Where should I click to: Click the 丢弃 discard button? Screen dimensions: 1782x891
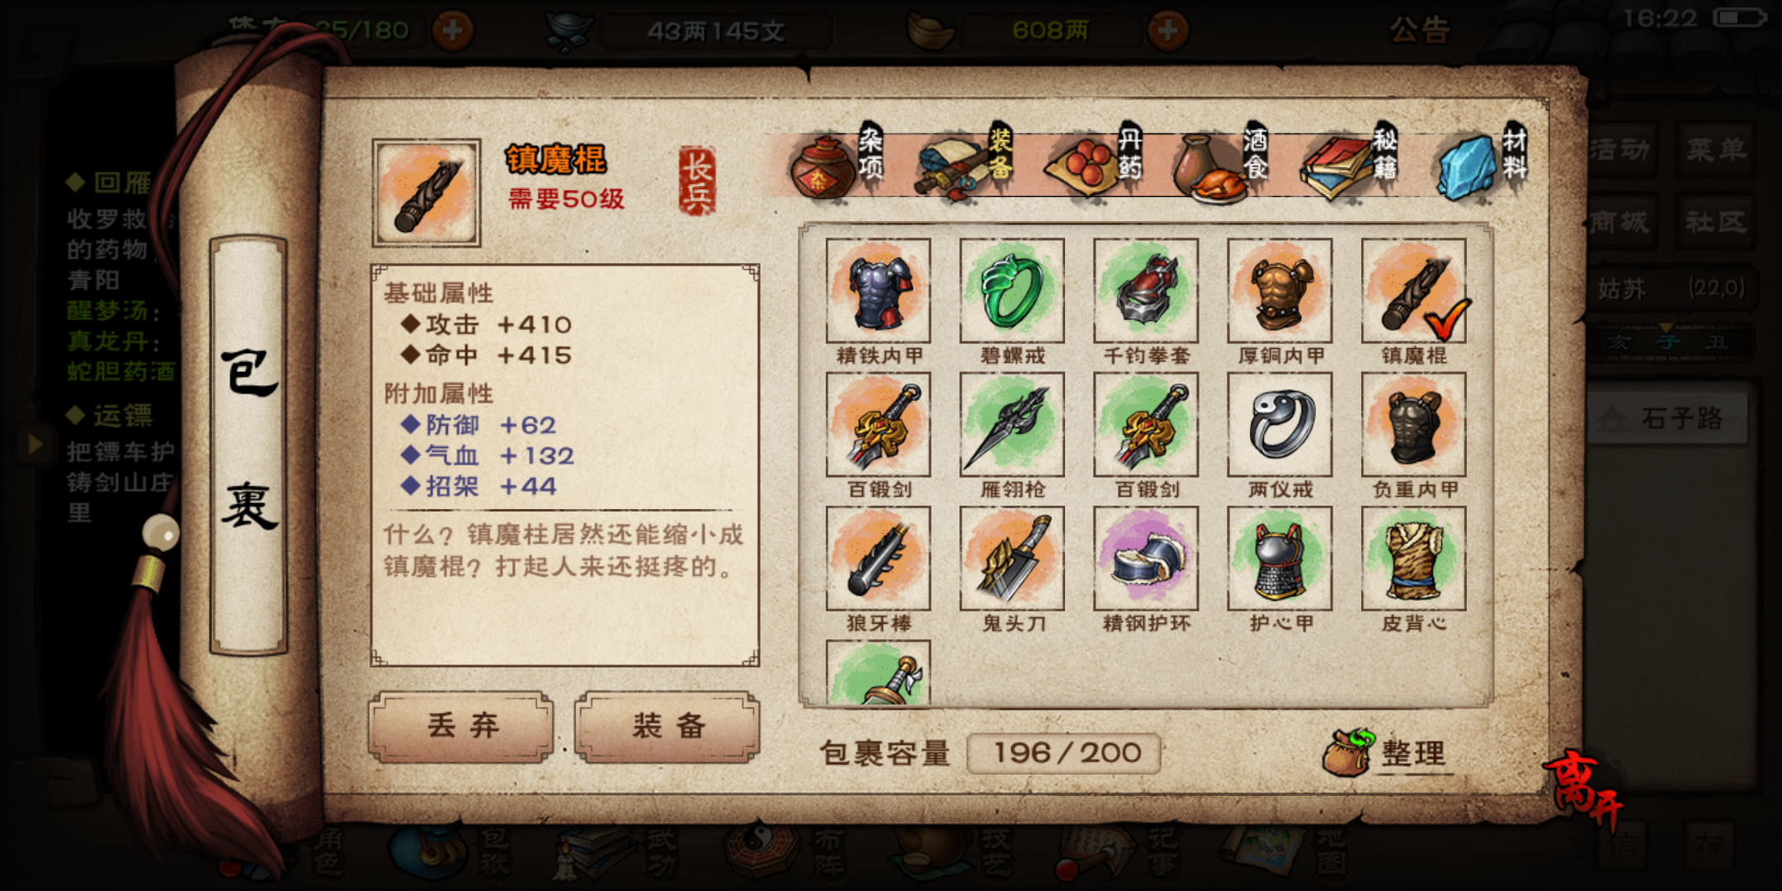461,727
